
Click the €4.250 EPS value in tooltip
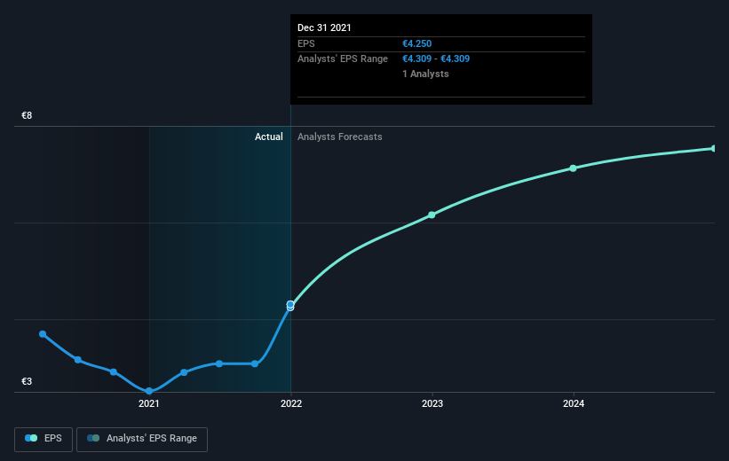click(x=417, y=43)
